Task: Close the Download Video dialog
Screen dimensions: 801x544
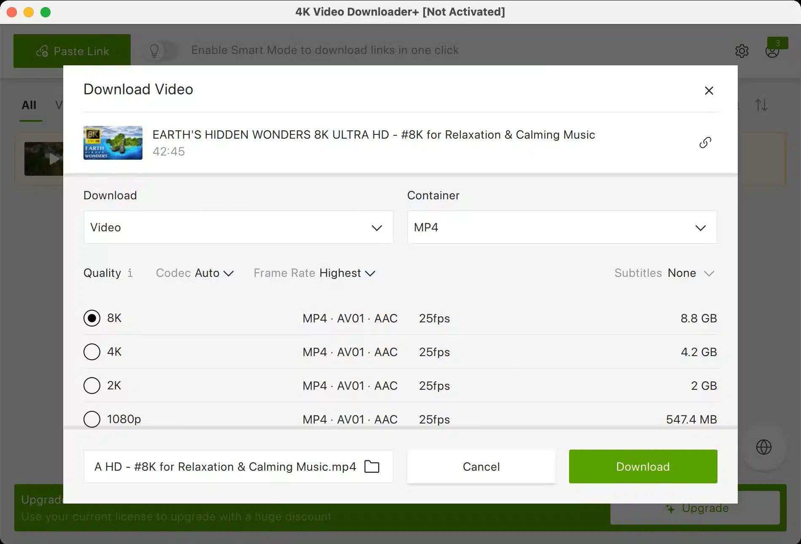Action: 709,91
